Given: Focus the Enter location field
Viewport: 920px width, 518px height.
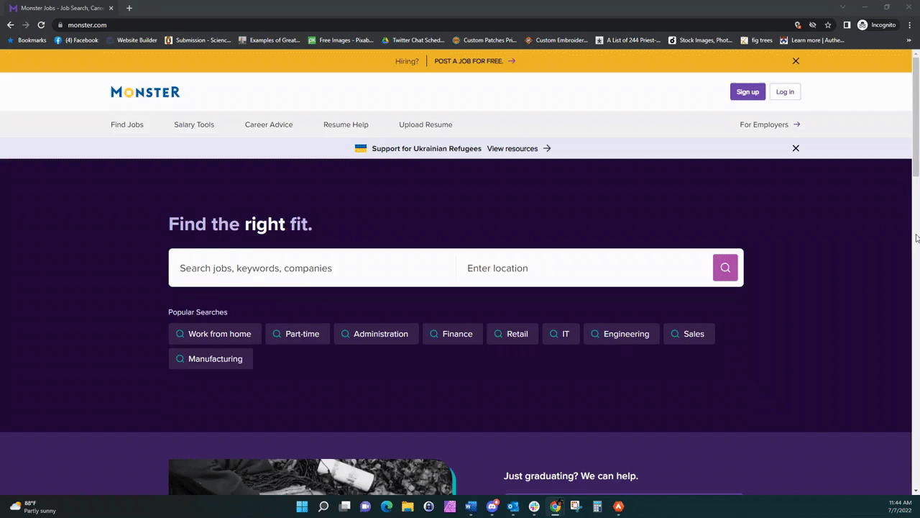Looking at the screenshot, I should [x=584, y=268].
